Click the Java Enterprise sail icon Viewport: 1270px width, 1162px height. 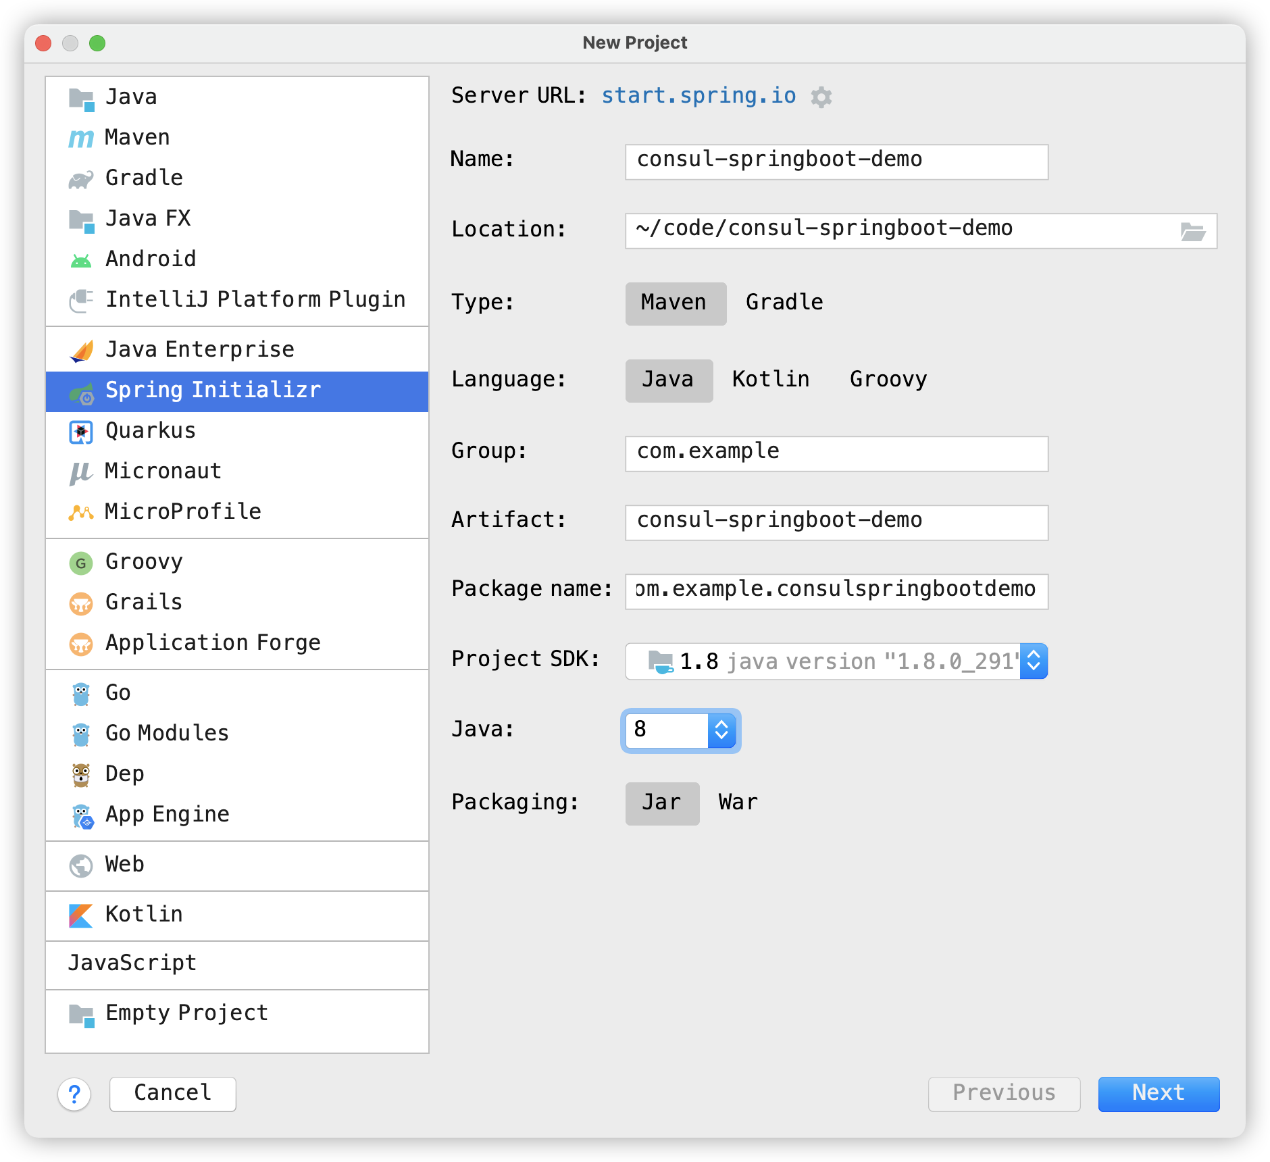pyautogui.click(x=81, y=351)
